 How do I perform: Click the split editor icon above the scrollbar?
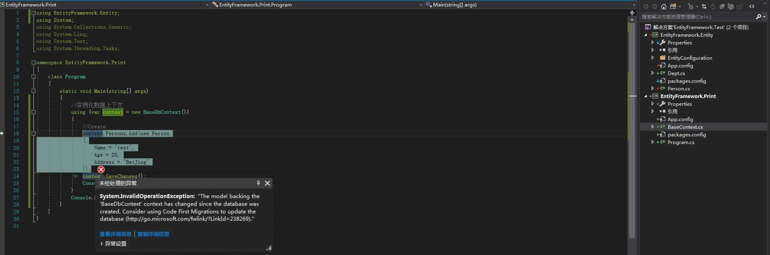point(632,13)
